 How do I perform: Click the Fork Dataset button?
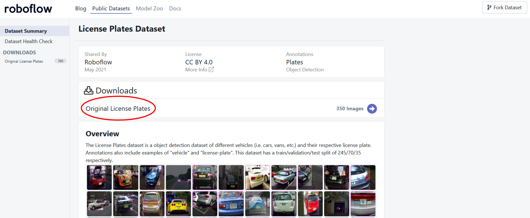(504, 8)
